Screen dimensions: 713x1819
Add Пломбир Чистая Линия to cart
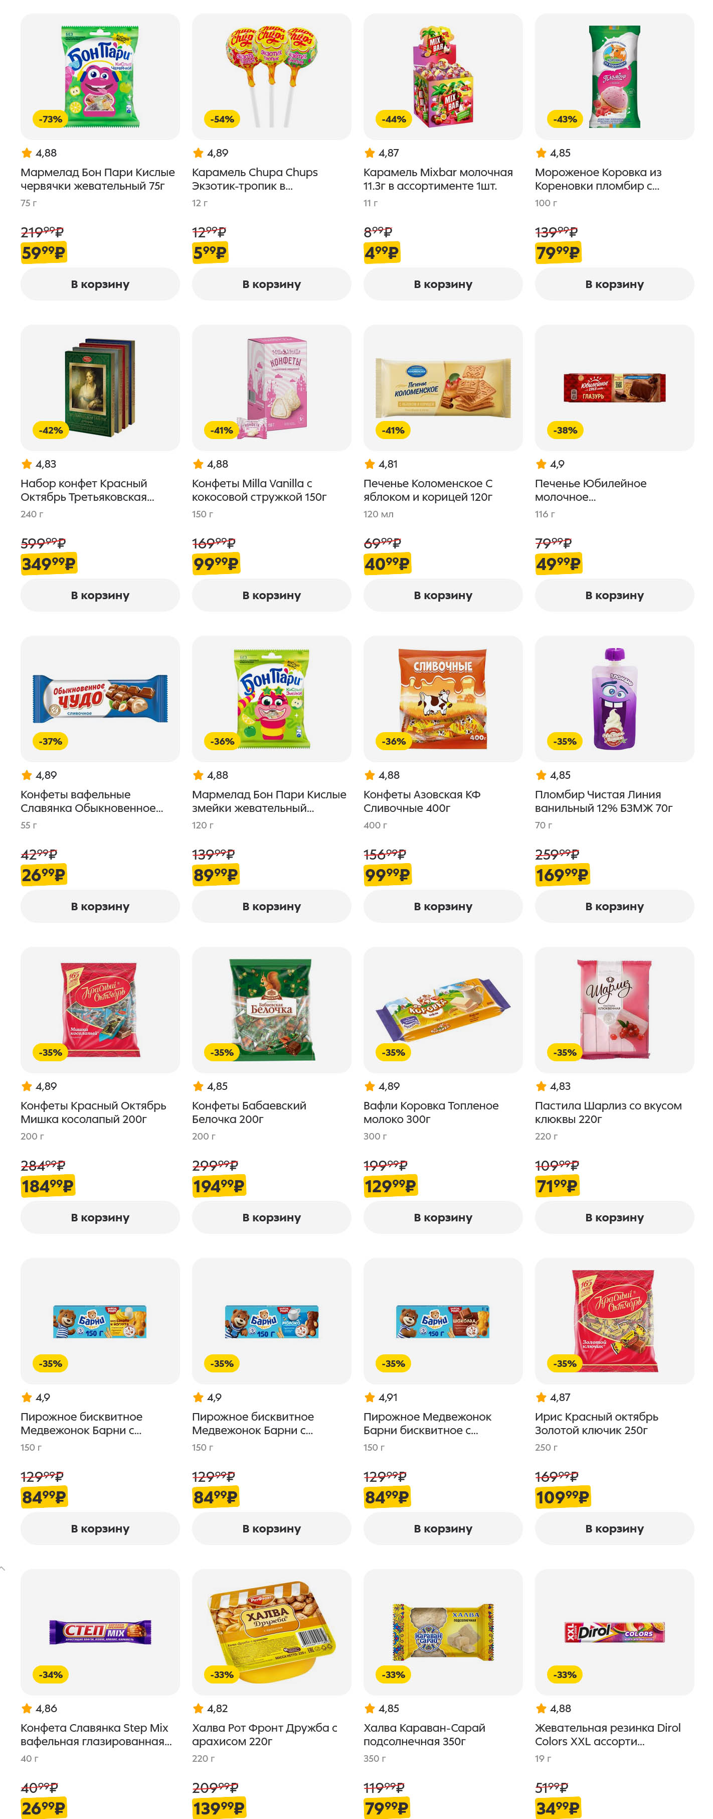(x=614, y=906)
